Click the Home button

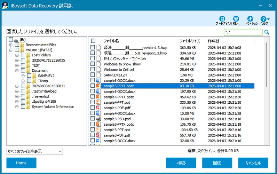tap(21, 163)
